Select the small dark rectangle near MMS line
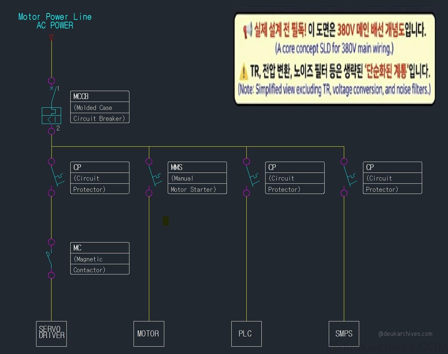Screen dimensions: 448x354 pos(166,221)
